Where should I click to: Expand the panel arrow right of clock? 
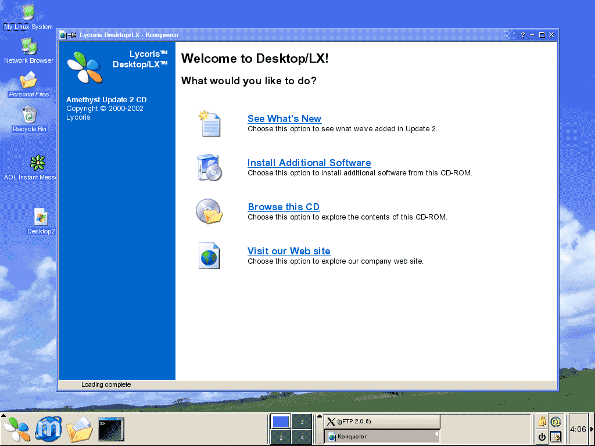592,430
